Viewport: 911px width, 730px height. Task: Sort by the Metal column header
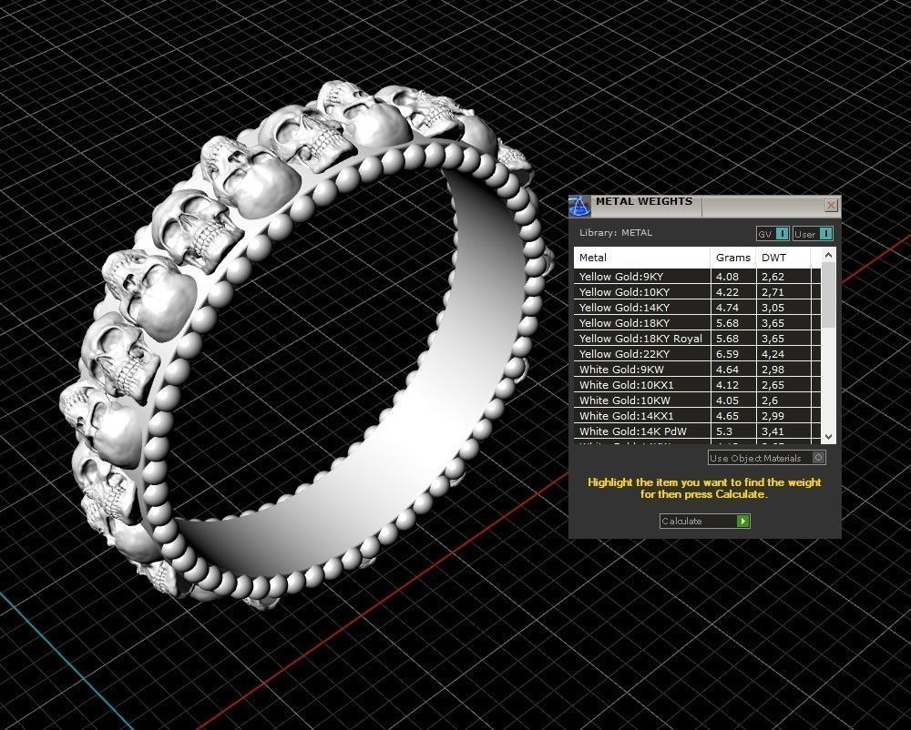[x=642, y=258]
